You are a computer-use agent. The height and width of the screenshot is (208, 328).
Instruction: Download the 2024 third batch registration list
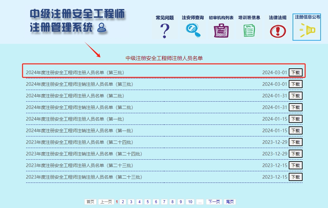[x=295, y=73]
